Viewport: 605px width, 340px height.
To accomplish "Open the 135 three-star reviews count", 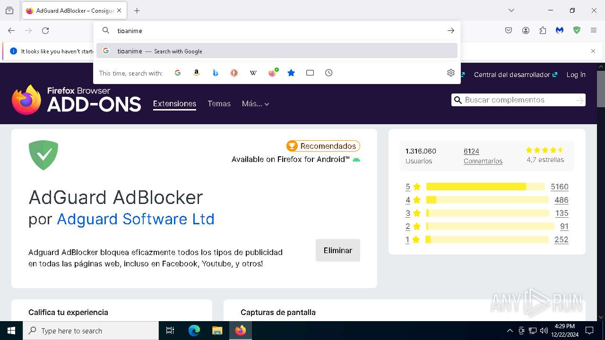I will point(562,213).
